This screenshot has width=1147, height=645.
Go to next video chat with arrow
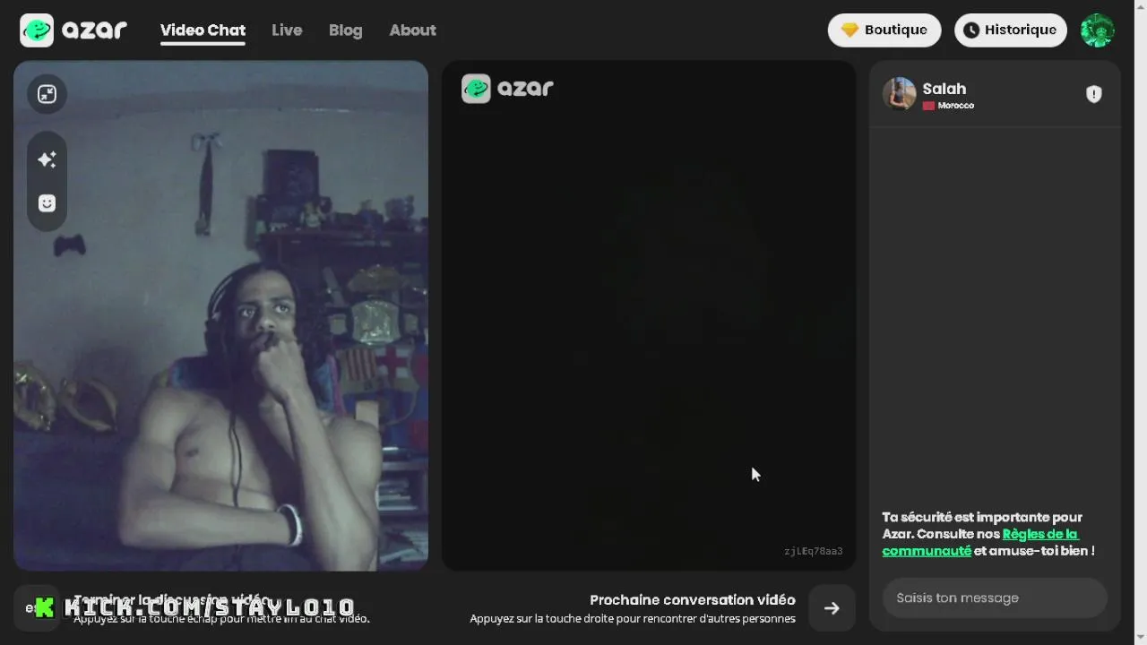(832, 608)
